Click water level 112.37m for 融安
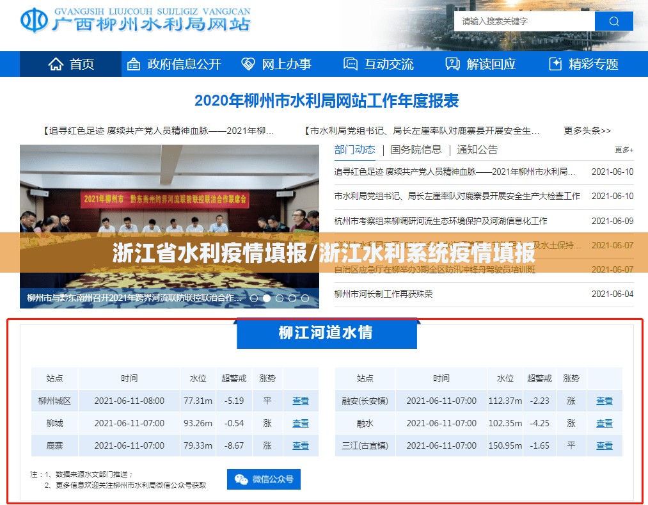This screenshot has width=648, height=505. click(505, 401)
